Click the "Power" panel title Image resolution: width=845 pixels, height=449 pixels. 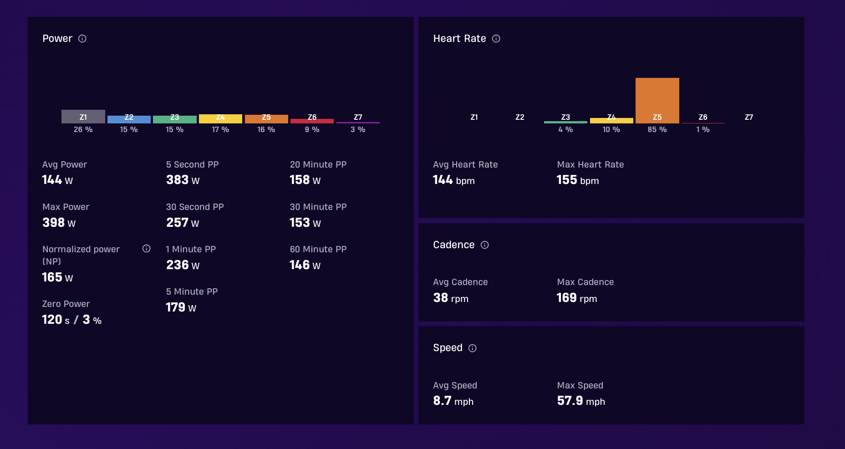57,39
